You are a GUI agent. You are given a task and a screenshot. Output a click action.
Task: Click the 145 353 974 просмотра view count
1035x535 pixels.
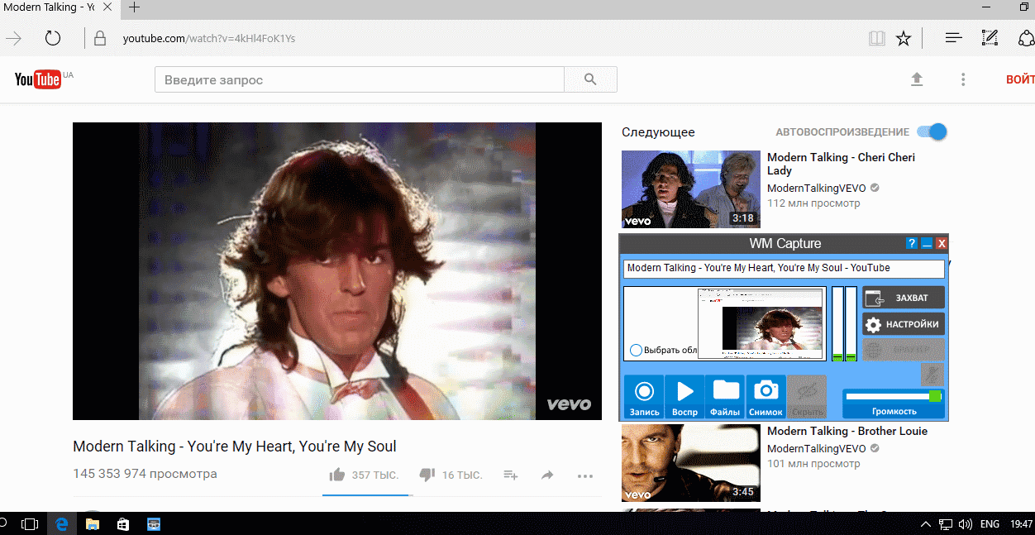[x=145, y=474]
